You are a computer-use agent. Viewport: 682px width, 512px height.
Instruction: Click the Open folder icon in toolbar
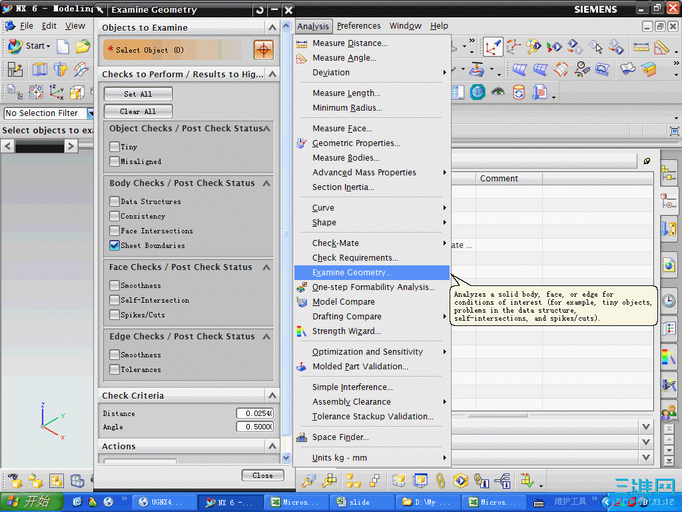click(x=83, y=46)
